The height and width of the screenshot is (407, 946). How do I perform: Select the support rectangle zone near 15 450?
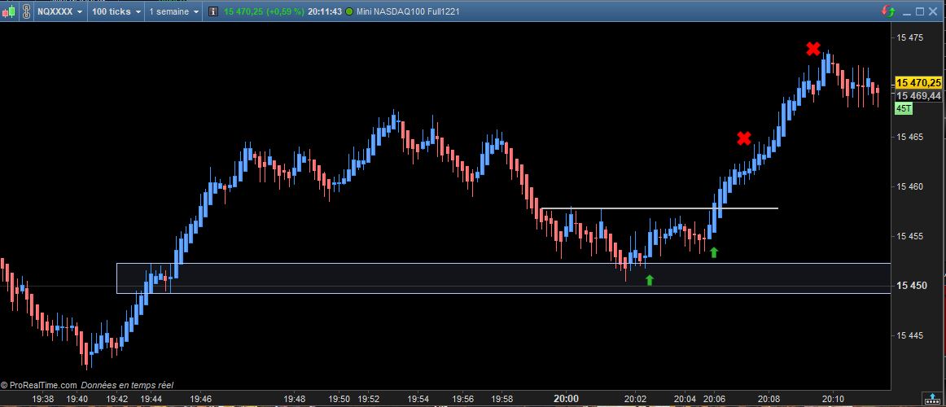pos(503,278)
